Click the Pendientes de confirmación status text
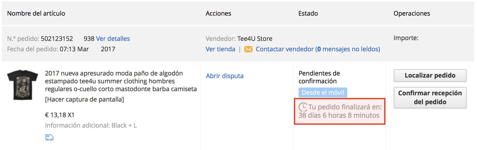The height and width of the screenshot is (150, 477). 319,77
